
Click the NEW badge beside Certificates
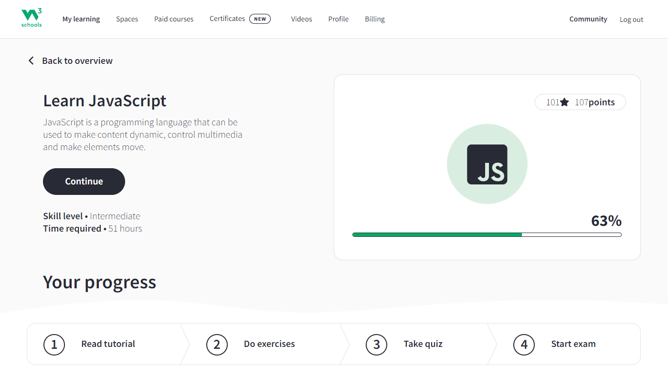point(260,19)
